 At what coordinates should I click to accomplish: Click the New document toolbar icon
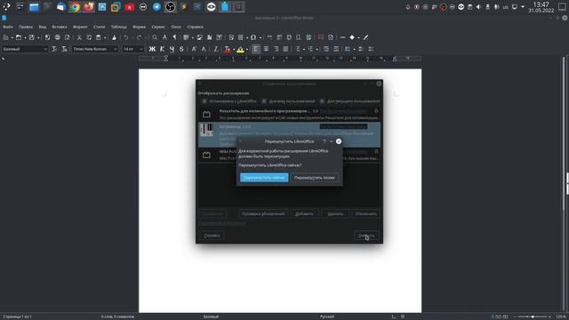pos(6,37)
